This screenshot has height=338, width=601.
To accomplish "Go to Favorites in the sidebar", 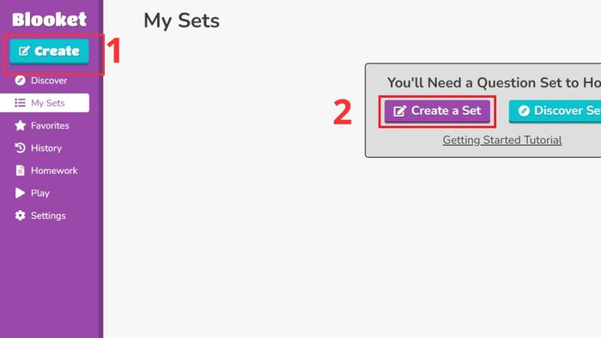I will coord(45,125).
